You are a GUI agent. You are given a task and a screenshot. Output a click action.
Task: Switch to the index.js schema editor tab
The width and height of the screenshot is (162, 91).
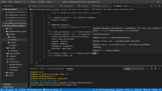click(x=101, y=6)
